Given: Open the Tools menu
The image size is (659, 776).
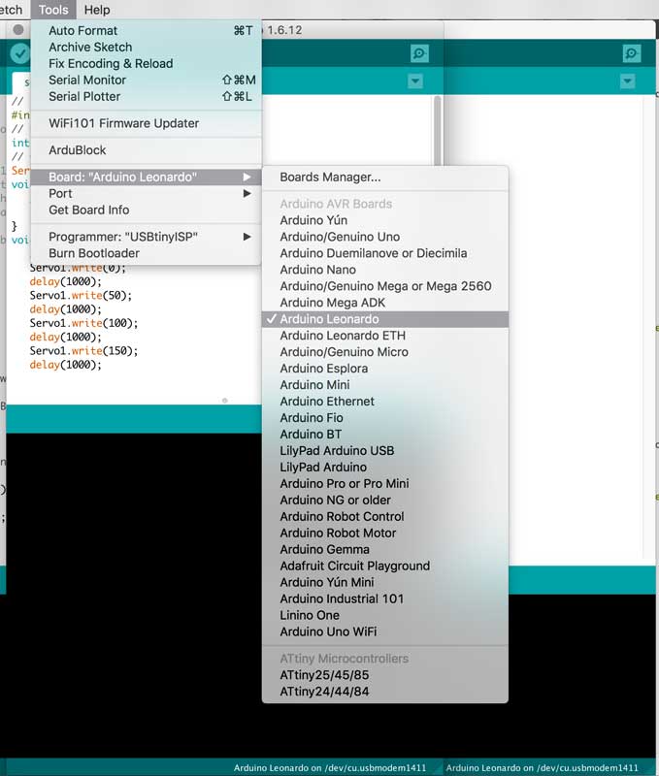Looking at the screenshot, I should 53,10.
